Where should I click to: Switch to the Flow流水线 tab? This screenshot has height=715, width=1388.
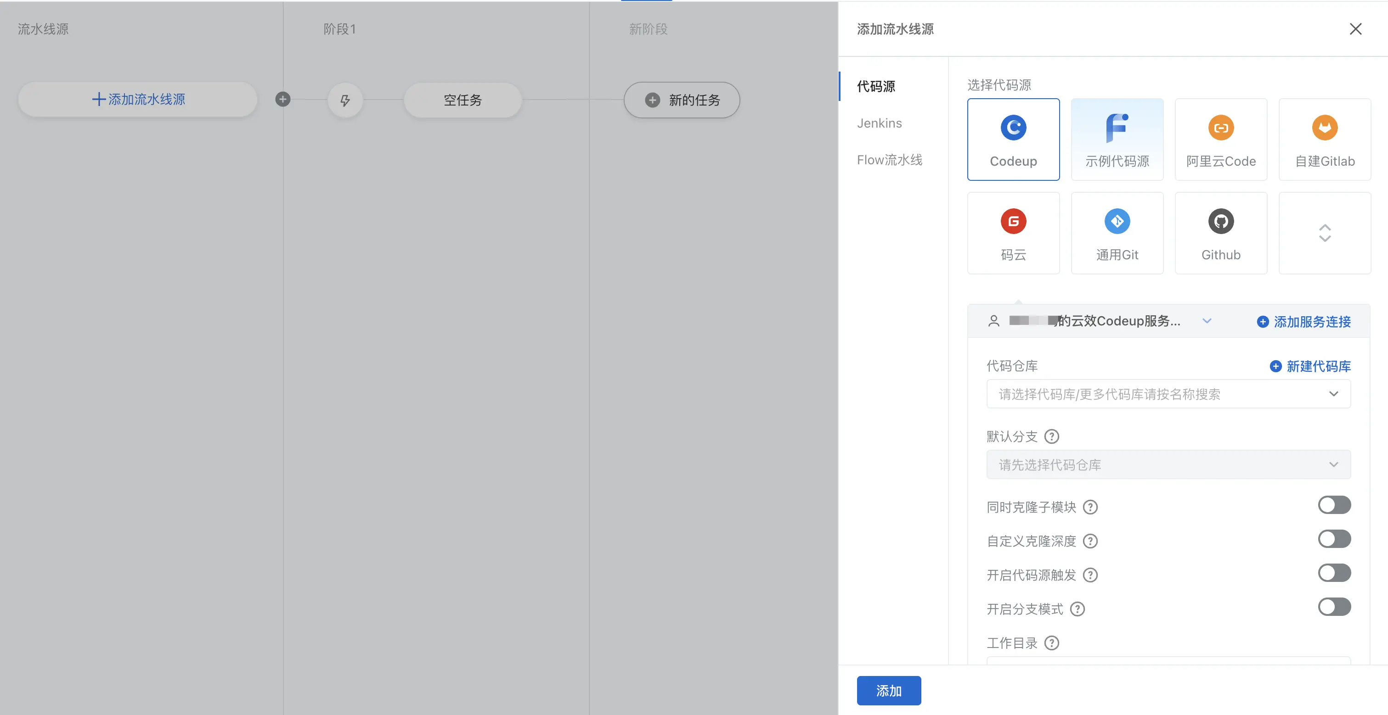click(890, 160)
